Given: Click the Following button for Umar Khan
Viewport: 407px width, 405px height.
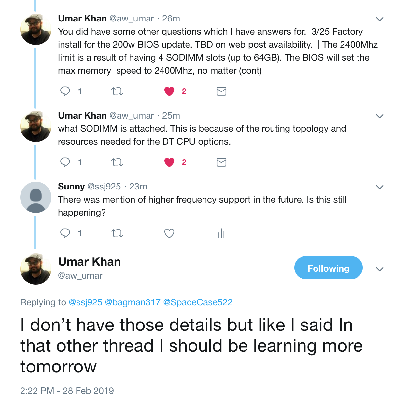Looking at the screenshot, I should (328, 268).
